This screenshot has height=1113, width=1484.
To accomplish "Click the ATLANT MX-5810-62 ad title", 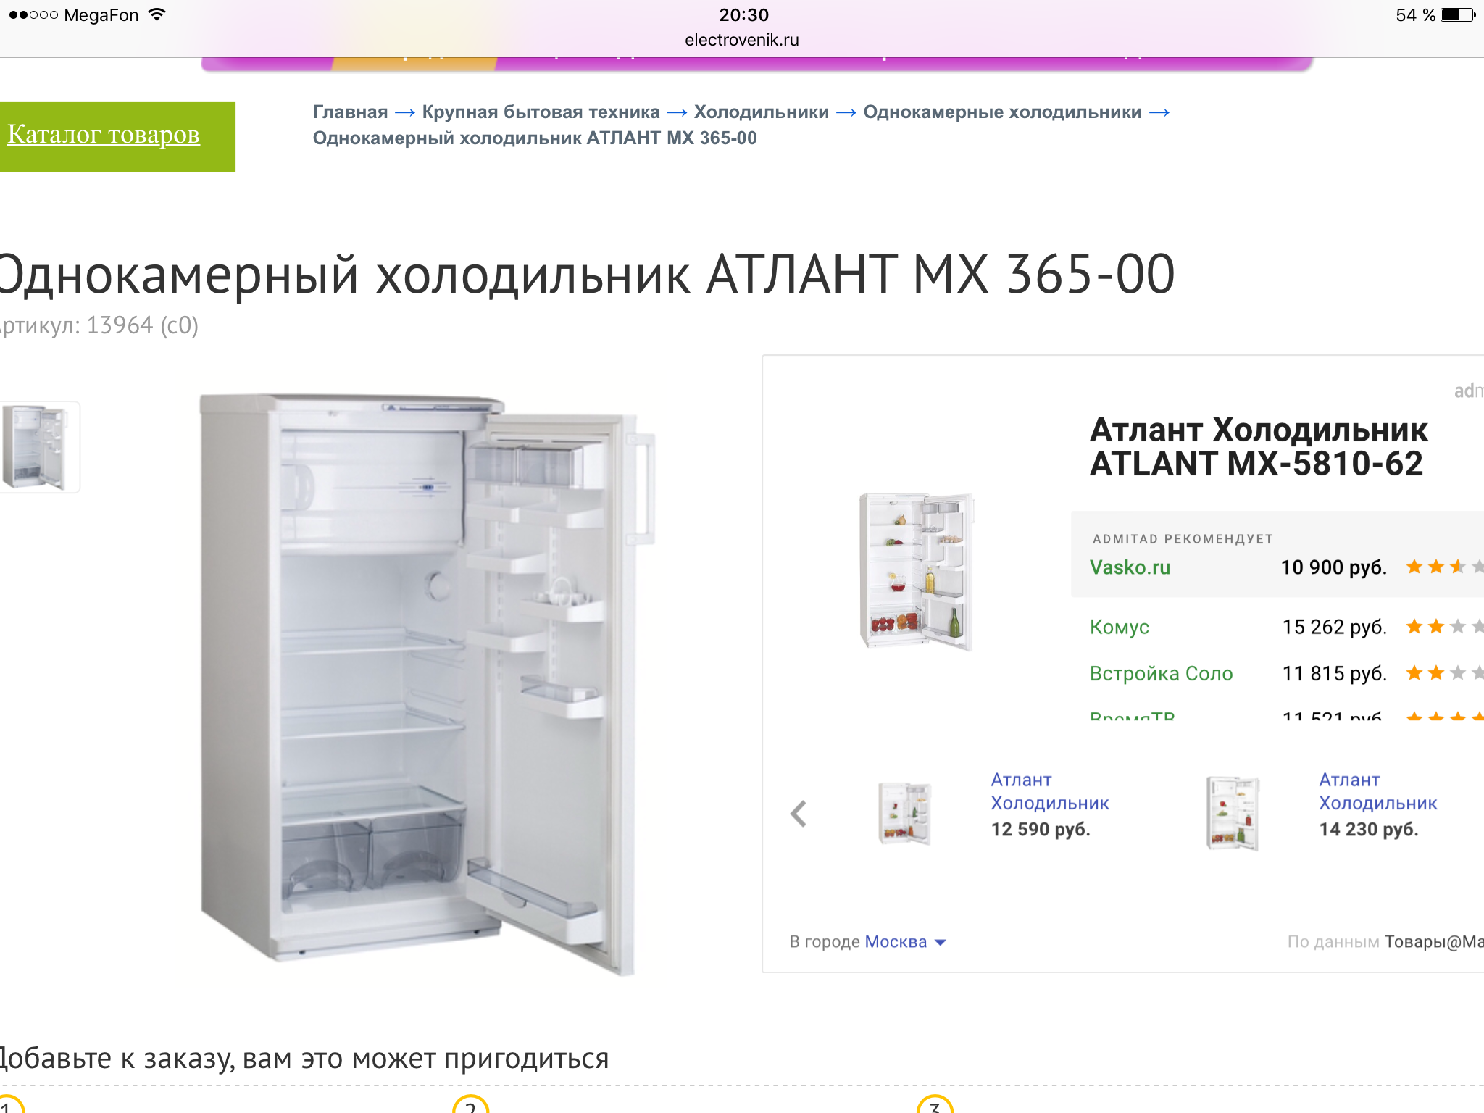I will click(1259, 446).
